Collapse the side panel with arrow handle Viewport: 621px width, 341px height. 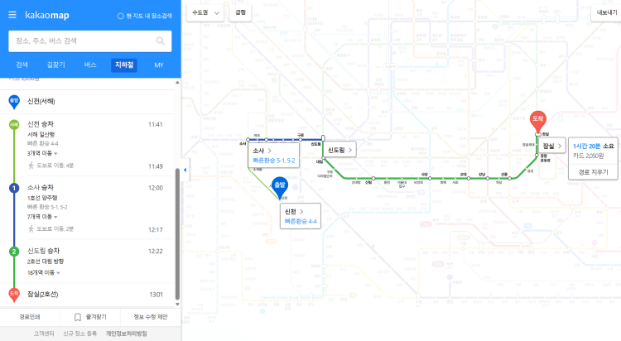[x=185, y=170]
